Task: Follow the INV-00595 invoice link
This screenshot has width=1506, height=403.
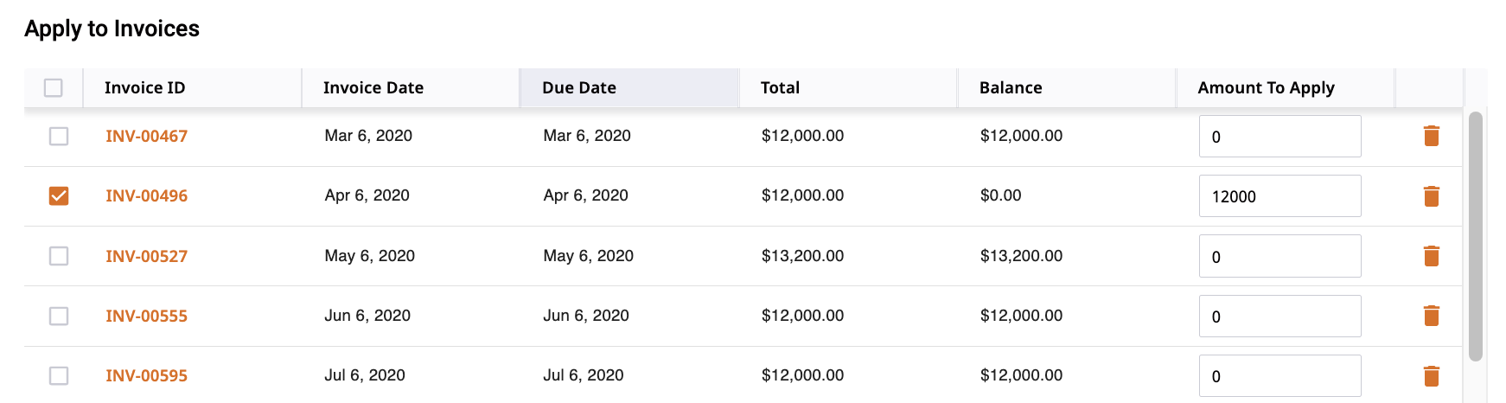Action: pyautogui.click(x=146, y=375)
